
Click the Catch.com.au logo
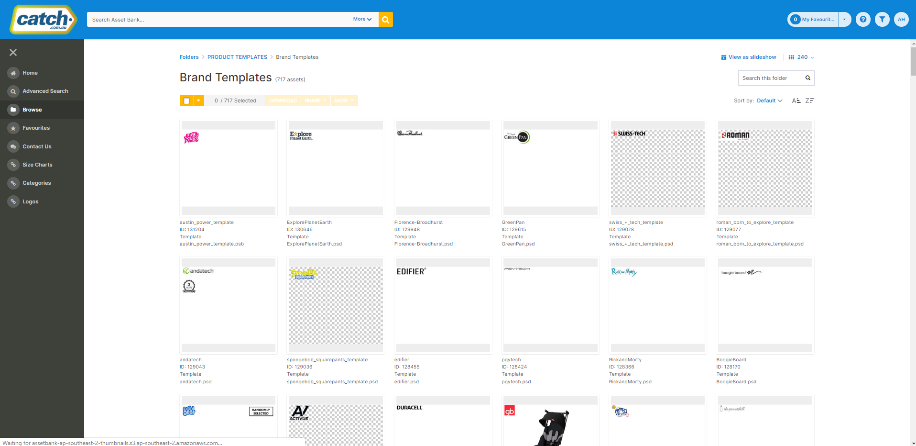click(x=44, y=20)
